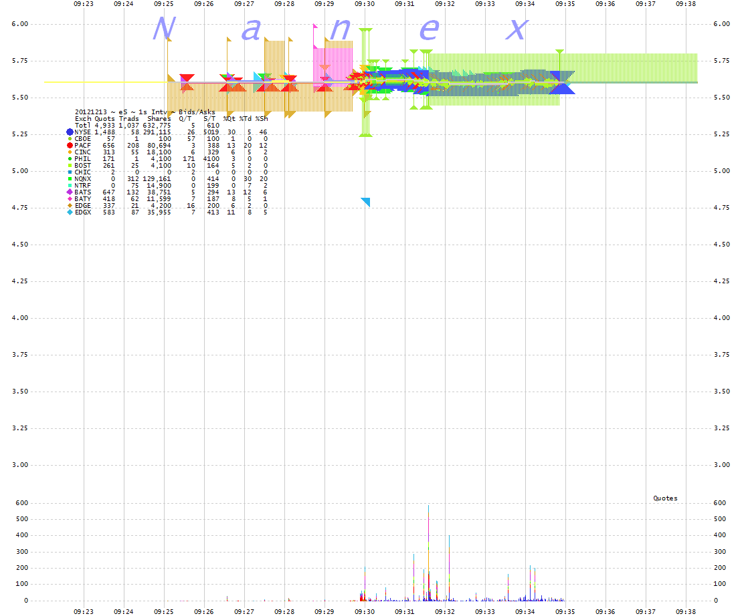Click 09:35 on the bottom time axis

coord(565,612)
